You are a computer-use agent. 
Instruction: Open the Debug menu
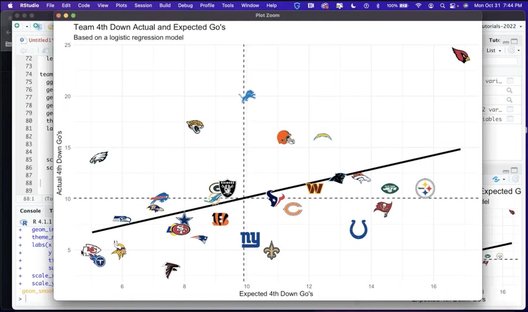pos(185,5)
